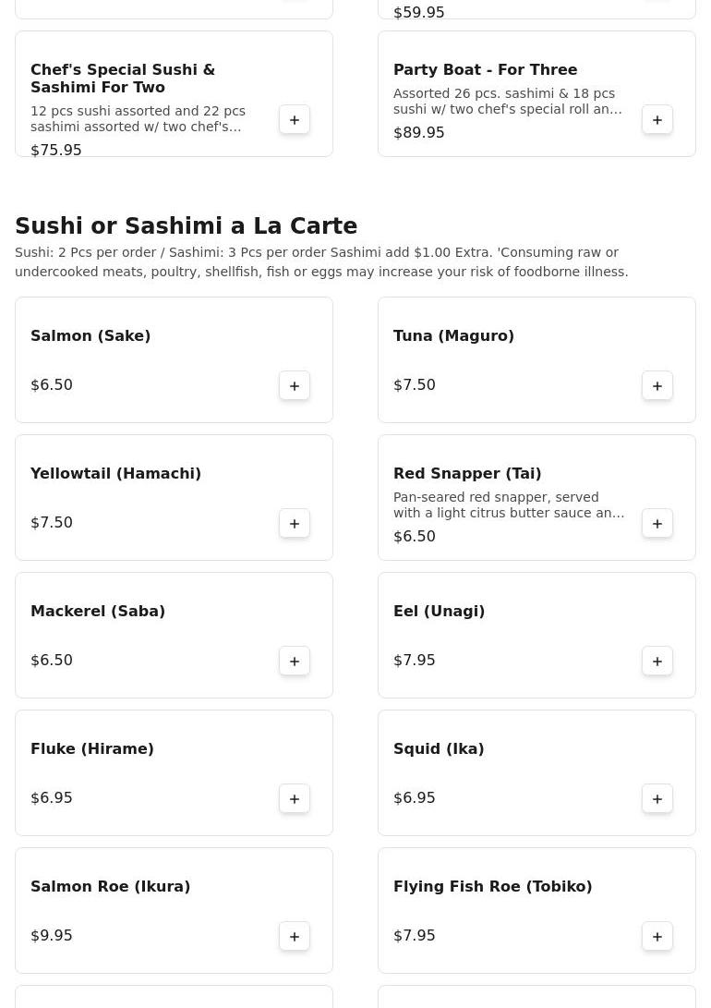This screenshot has width=711, height=1008.
Task: Add Flying Fish Roe (Tobiko) item
Action: tap(657, 937)
